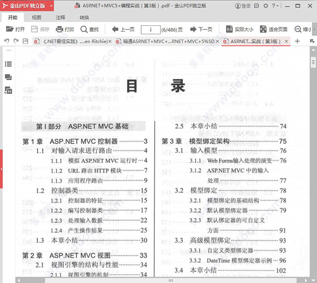The width and height of the screenshot is (317, 283).
Task: Expand the toolbar overflow arrow at right
Action: [x=314, y=30]
